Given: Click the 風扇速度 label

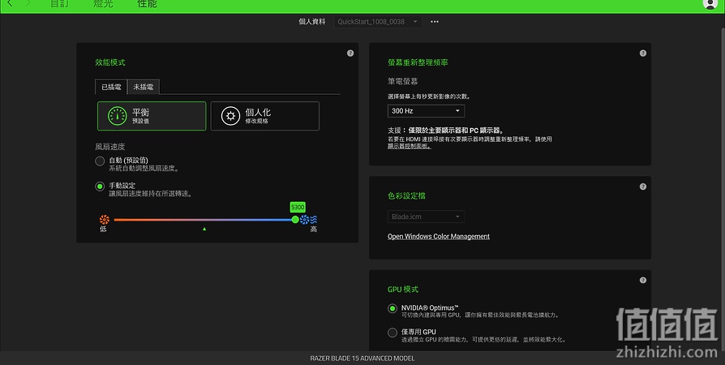Looking at the screenshot, I should 110,147.
